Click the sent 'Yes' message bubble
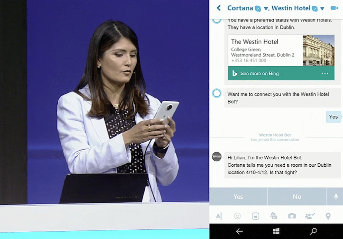The height and width of the screenshot is (239, 343). click(333, 117)
